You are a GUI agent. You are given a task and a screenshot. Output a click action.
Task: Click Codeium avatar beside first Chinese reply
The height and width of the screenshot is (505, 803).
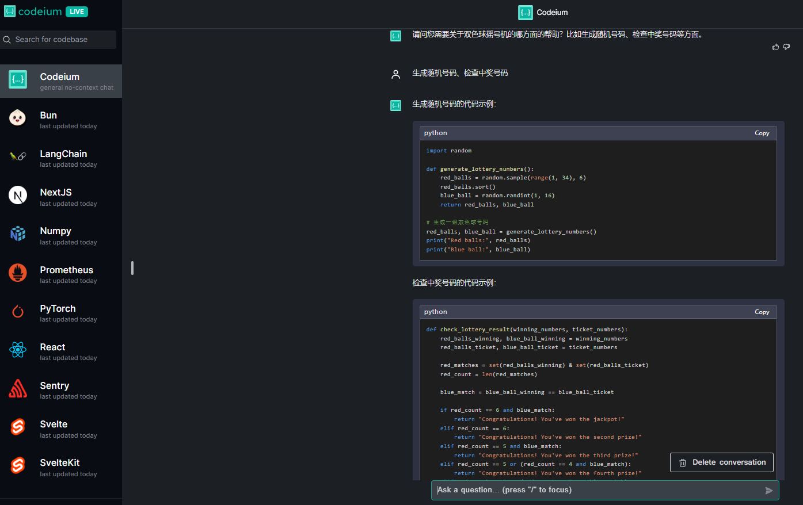pos(395,36)
